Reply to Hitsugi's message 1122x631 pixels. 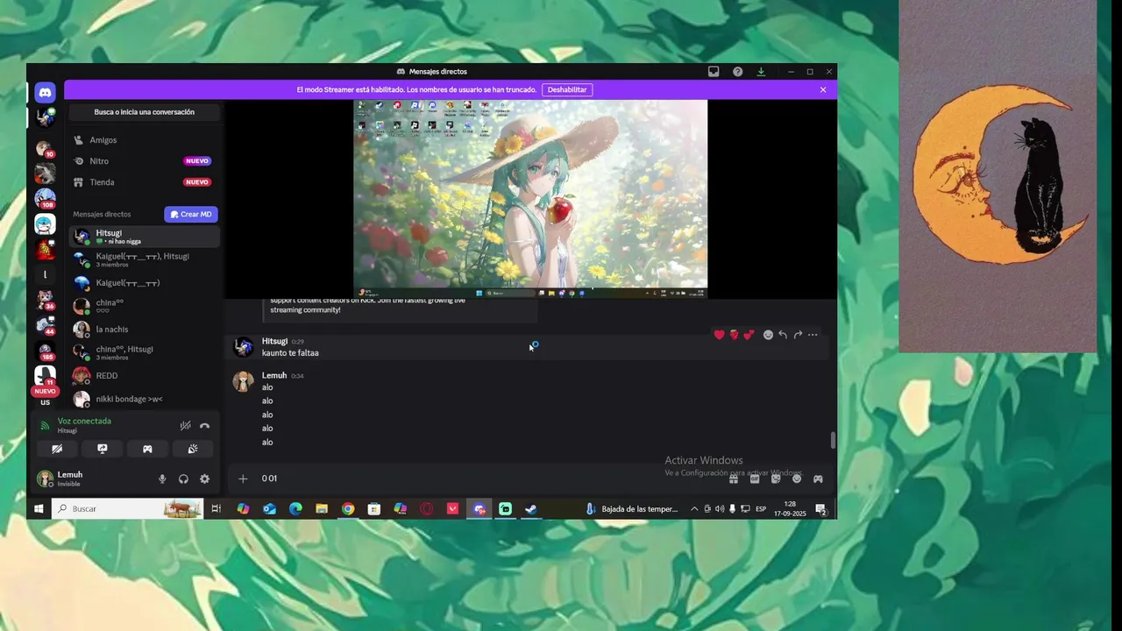(x=783, y=335)
